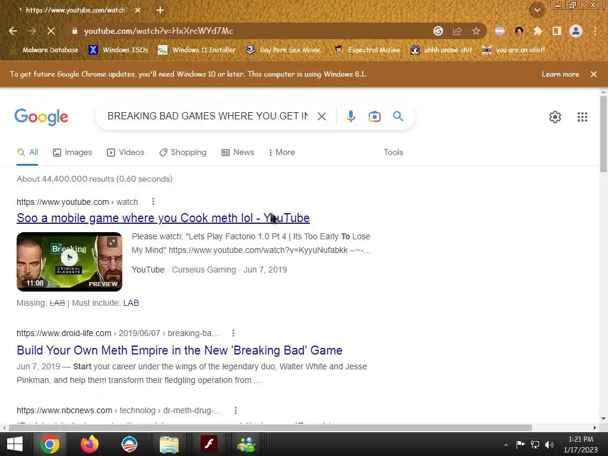Open a new tab with plus button
The image size is (608, 456).
pos(160,10)
